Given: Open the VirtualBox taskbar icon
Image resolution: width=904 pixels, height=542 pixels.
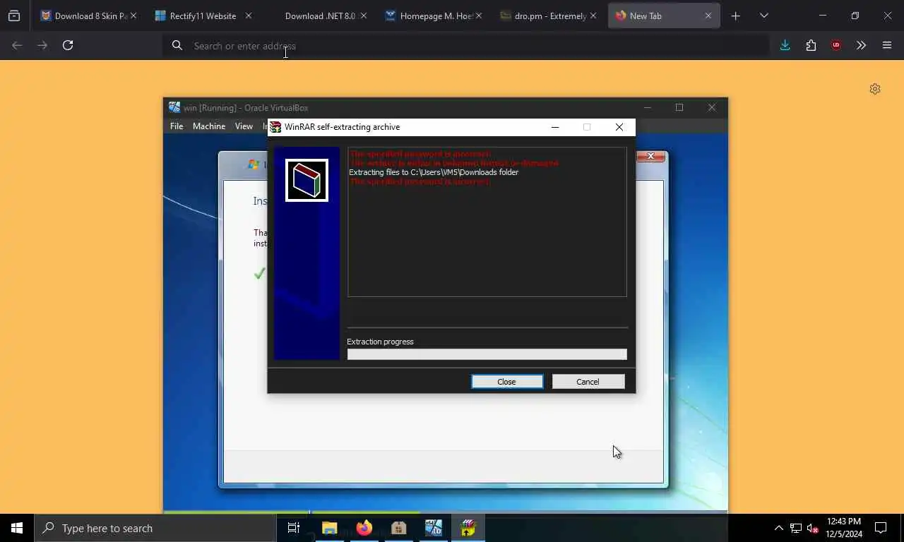Looking at the screenshot, I should coord(434,528).
